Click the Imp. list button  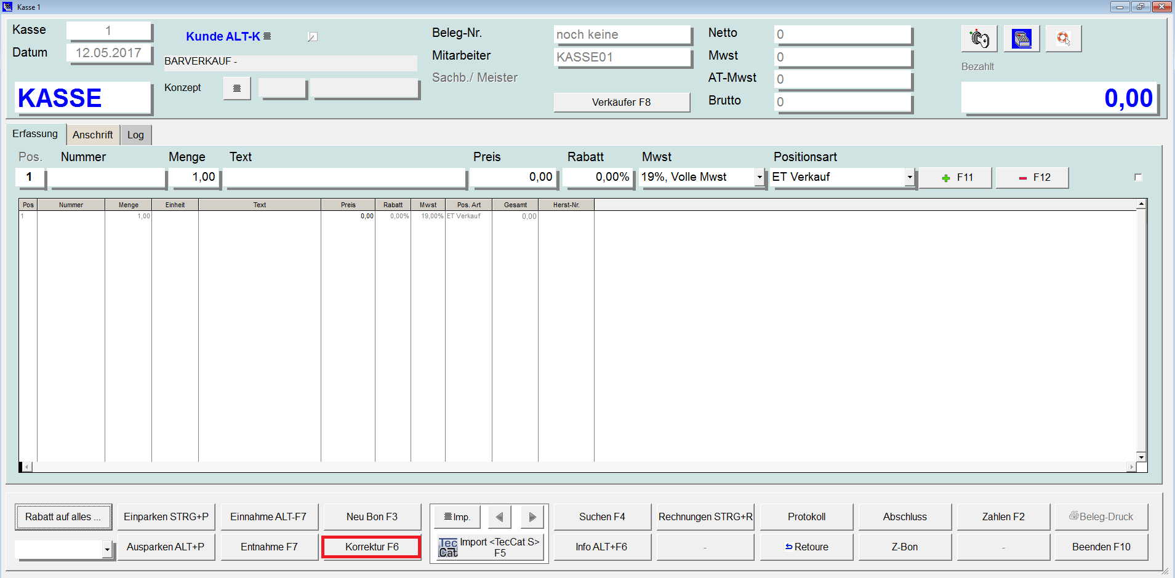pyautogui.click(x=457, y=517)
